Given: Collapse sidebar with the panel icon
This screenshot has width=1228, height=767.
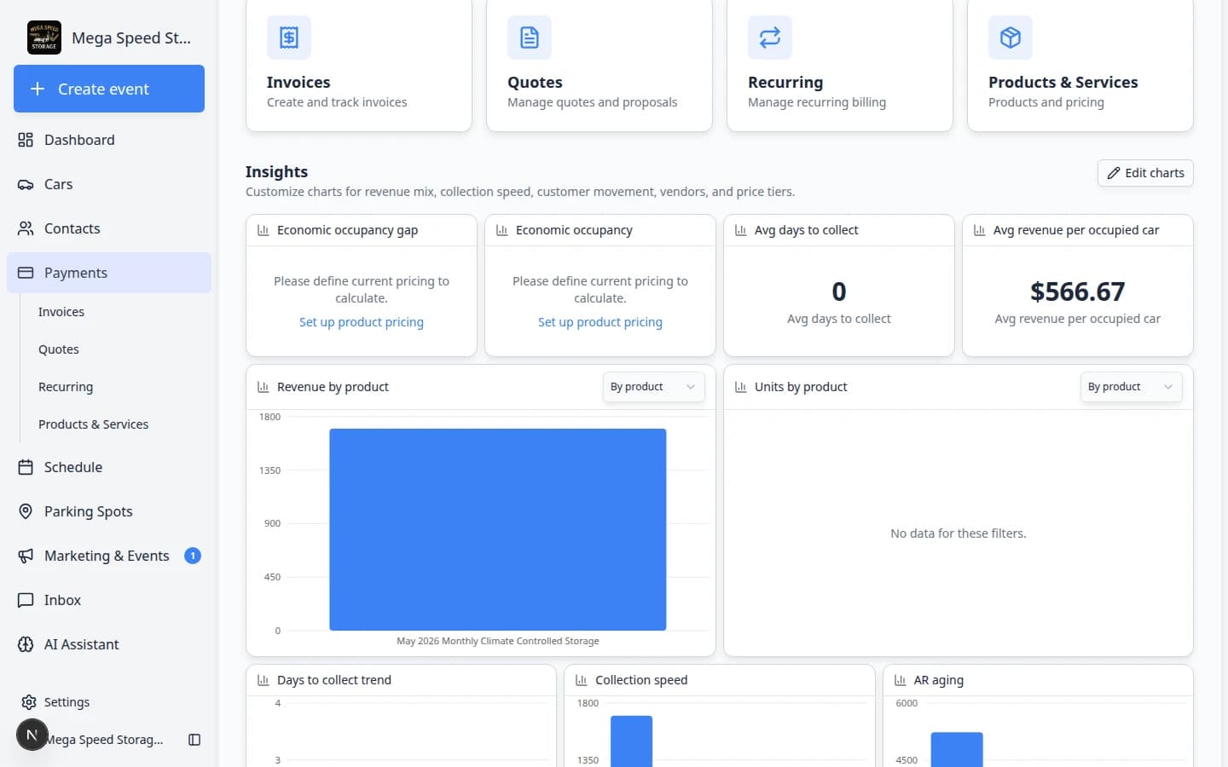Looking at the screenshot, I should 194,740.
